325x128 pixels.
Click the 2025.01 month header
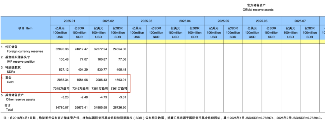click(70, 21)
